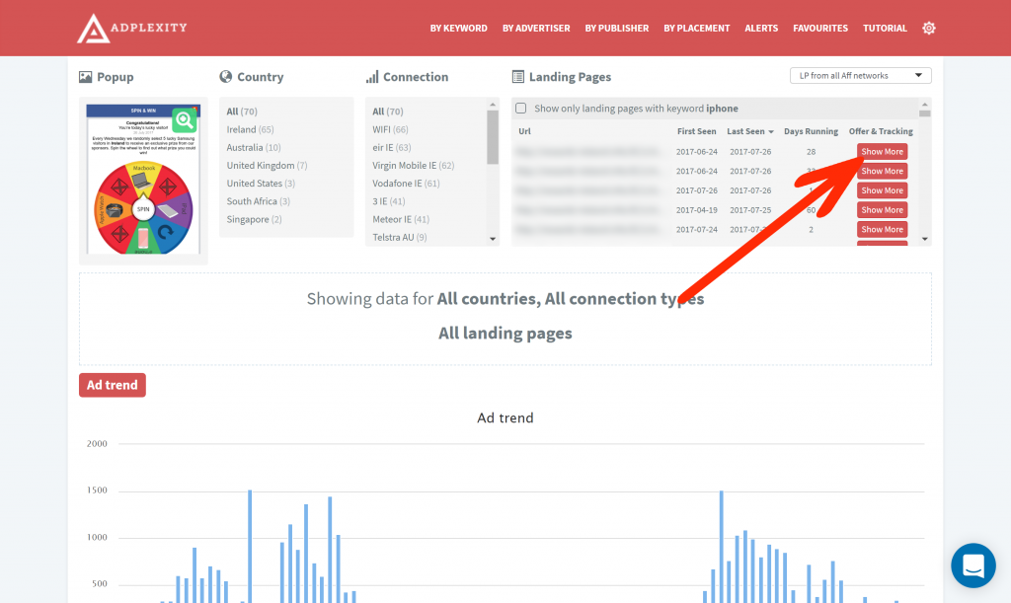Image resolution: width=1011 pixels, height=603 pixels.
Task: Filter by Virgin Mobile IE connection
Action: click(x=414, y=166)
